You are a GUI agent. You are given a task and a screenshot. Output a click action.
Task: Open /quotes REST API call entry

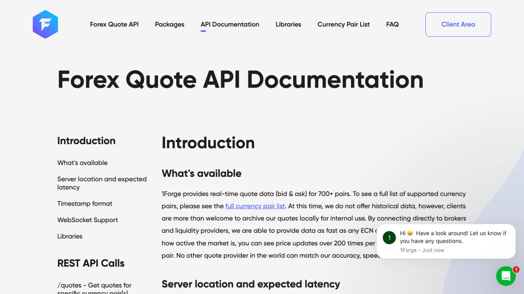[94, 288]
